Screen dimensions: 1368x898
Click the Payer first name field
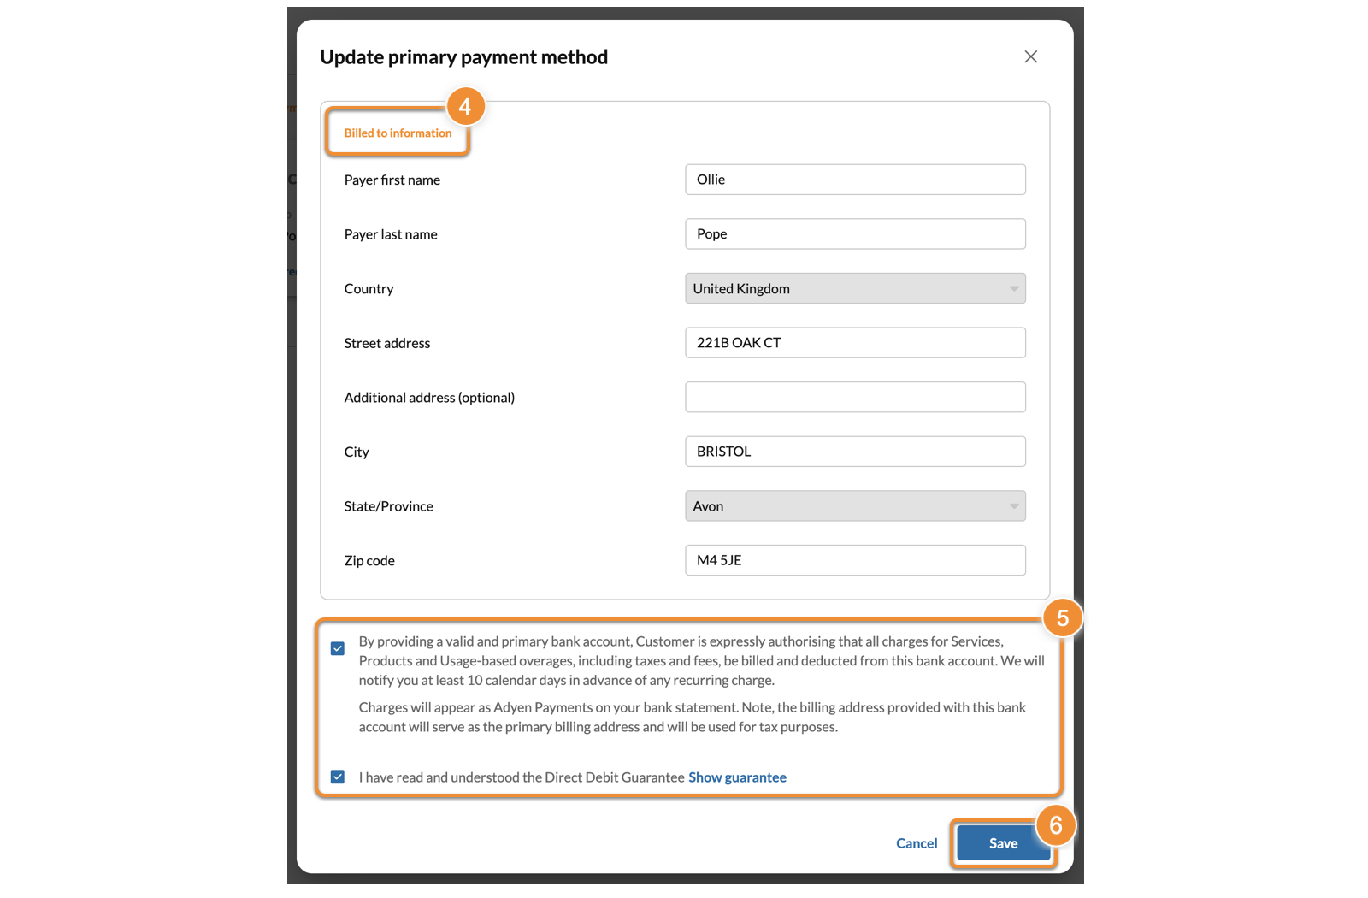click(x=854, y=180)
